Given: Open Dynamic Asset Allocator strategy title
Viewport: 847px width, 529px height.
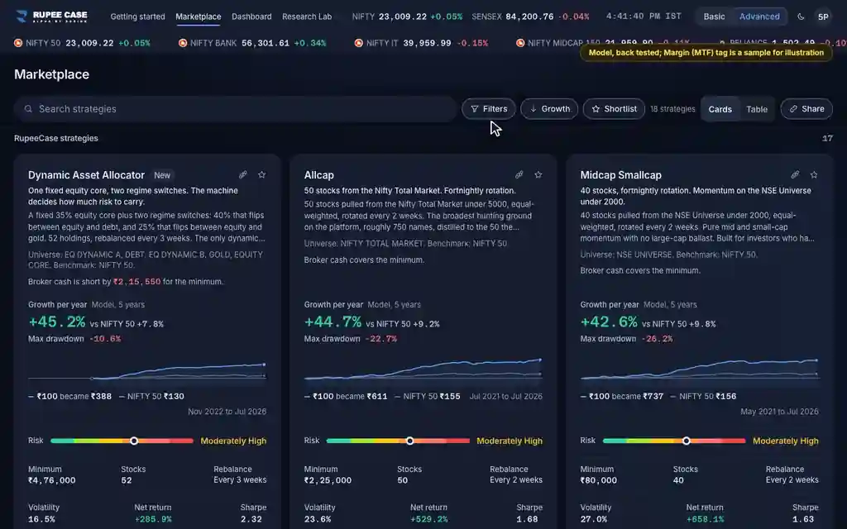Looking at the screenshot, I should pos(86,175).
